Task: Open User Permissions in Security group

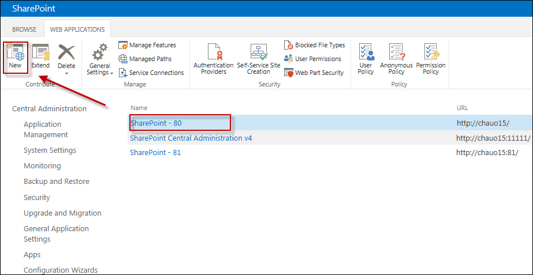Action: coord(313,59)
